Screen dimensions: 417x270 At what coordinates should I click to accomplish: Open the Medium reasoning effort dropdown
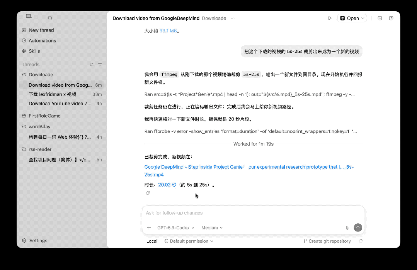(x=212, y=228)
